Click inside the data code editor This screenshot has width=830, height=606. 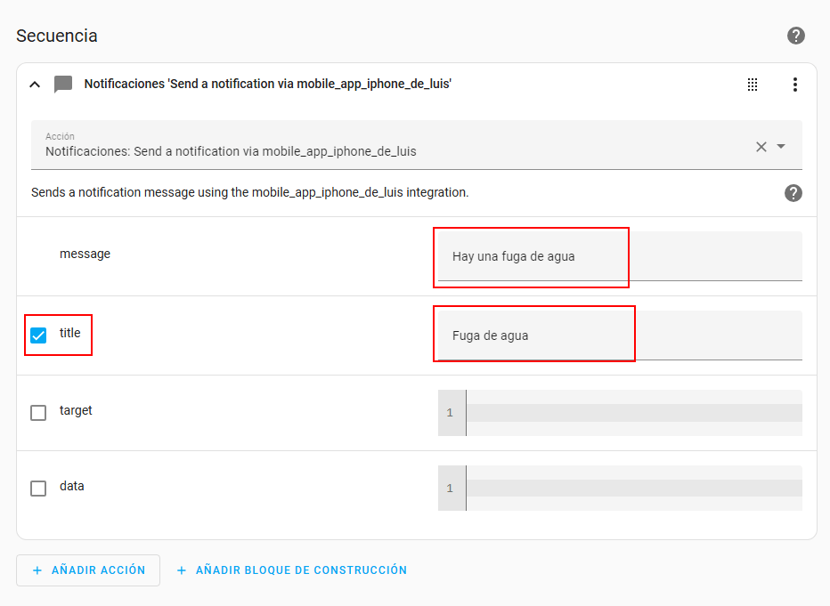(x=632, y=489)
